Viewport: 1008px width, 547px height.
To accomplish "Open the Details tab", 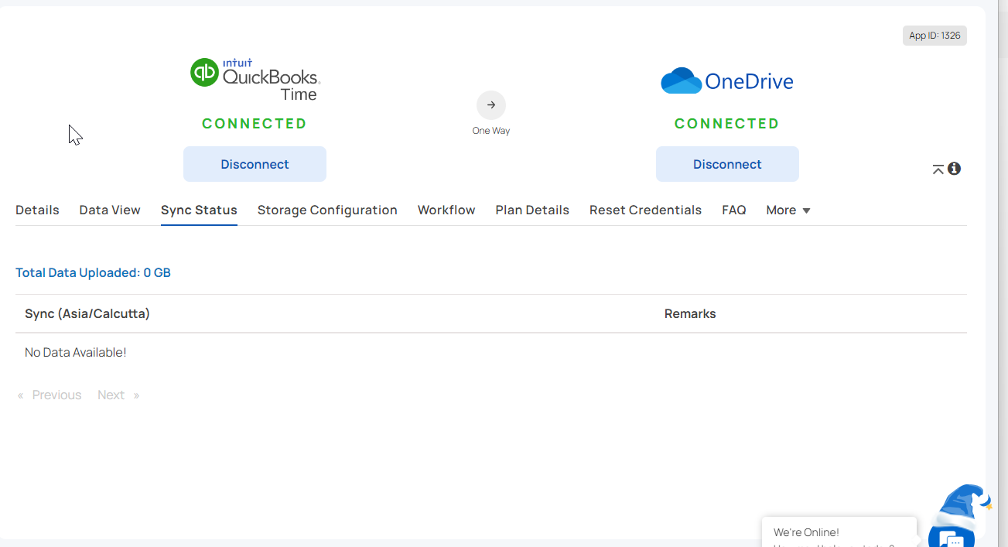I will pos(37,210).
